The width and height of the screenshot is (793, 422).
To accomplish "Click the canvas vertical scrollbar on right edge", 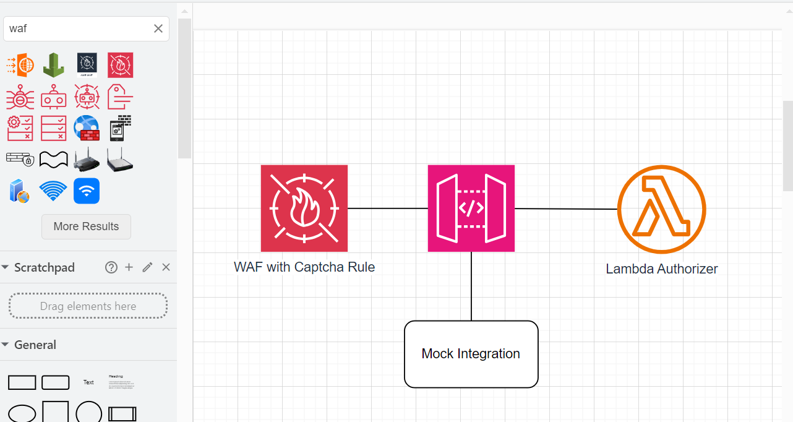I will click(x=788, y=146).
